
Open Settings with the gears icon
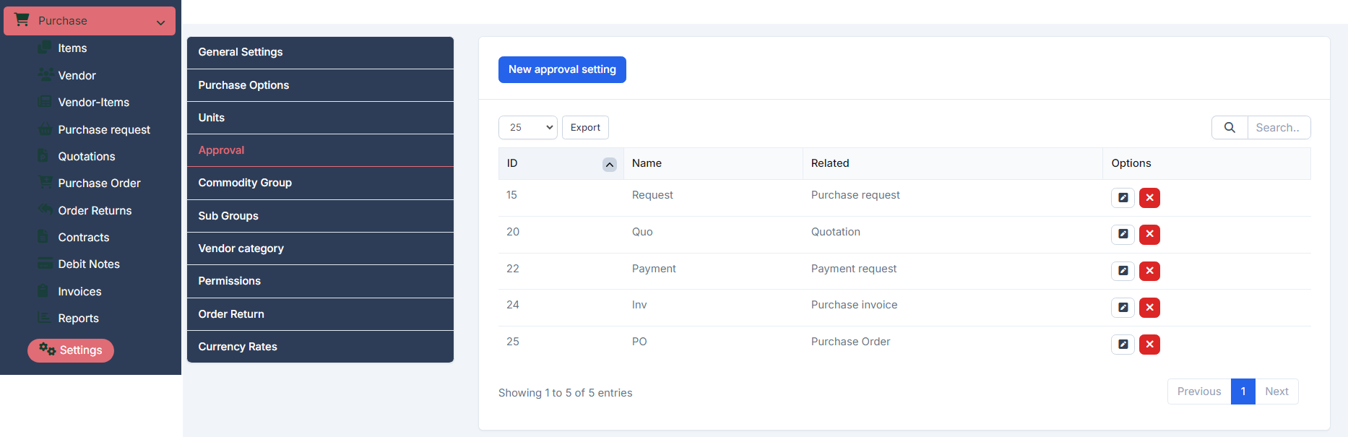(x=71, y=350)
